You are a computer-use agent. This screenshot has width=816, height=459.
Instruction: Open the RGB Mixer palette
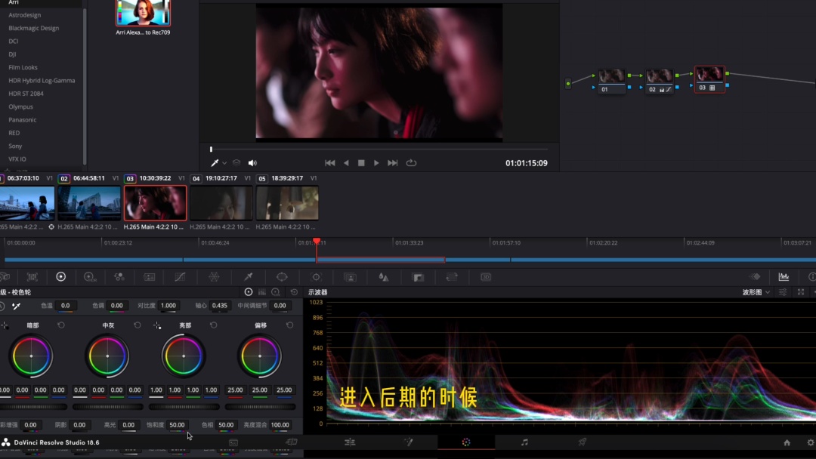click(x=119, y=277)
